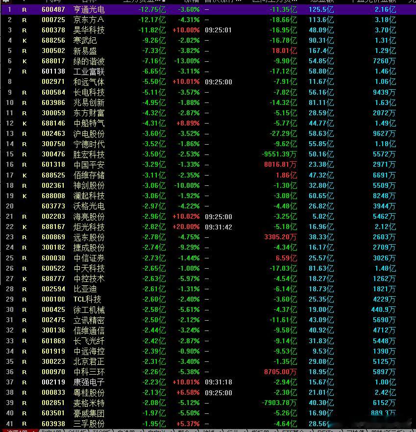
Task: Click stock code 603773 for 沃格光电
Action: click(x=53, y=206)
